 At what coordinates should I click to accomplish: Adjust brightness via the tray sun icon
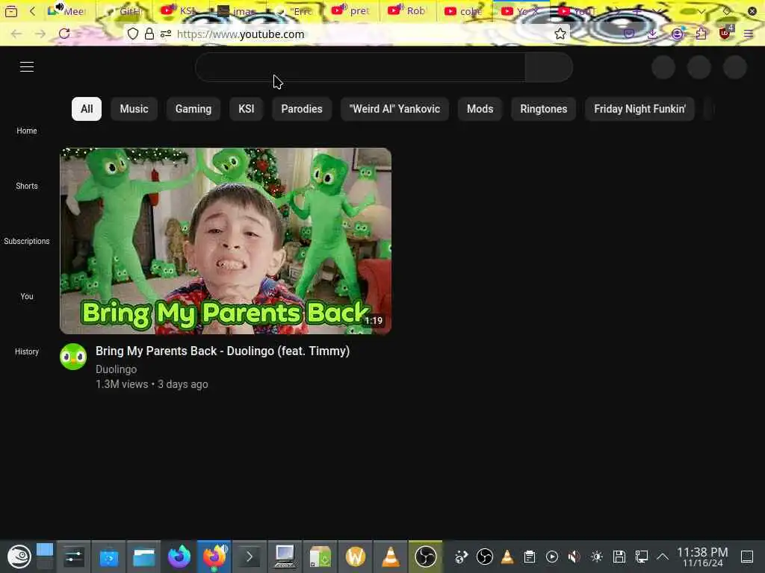[x=597, y=557]
